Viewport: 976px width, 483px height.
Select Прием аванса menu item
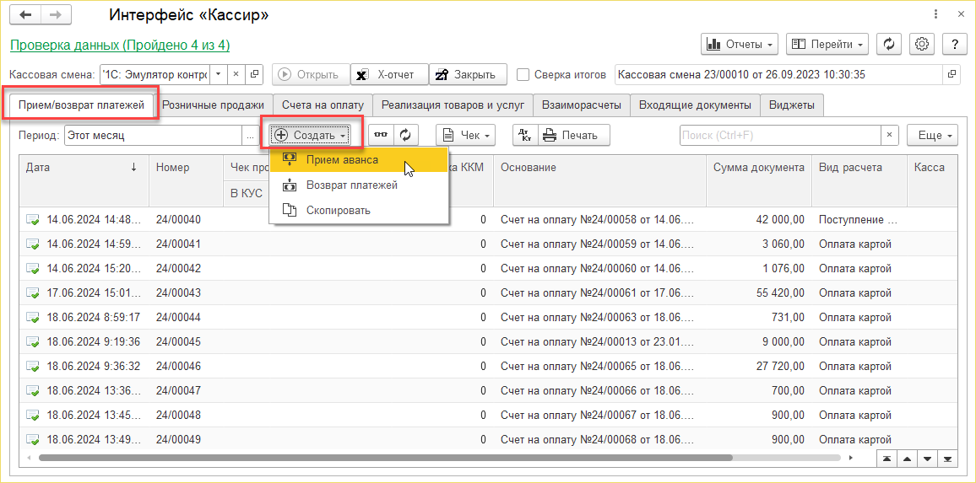342,159
